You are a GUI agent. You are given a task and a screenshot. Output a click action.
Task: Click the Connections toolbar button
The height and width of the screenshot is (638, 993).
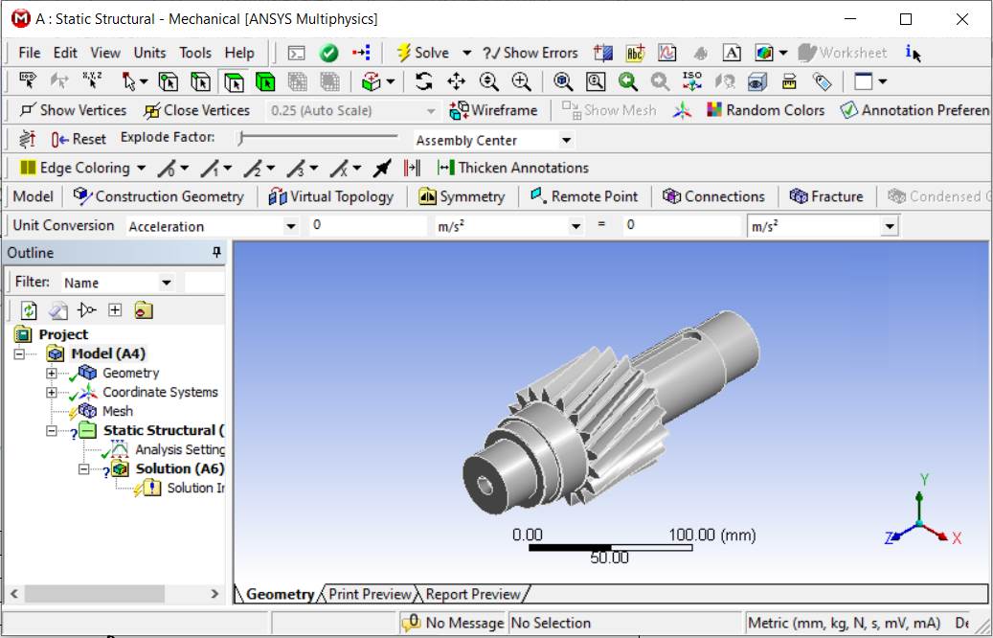point(713,196)
